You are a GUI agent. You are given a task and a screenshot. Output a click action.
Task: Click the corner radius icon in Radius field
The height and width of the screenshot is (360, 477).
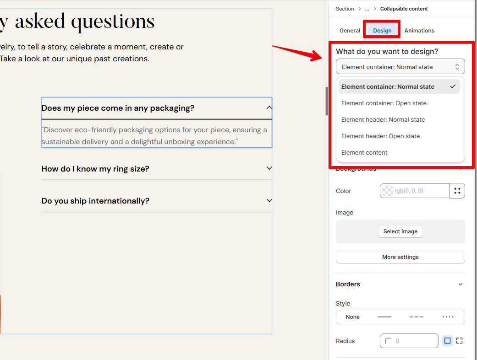[x=388, y=341]
